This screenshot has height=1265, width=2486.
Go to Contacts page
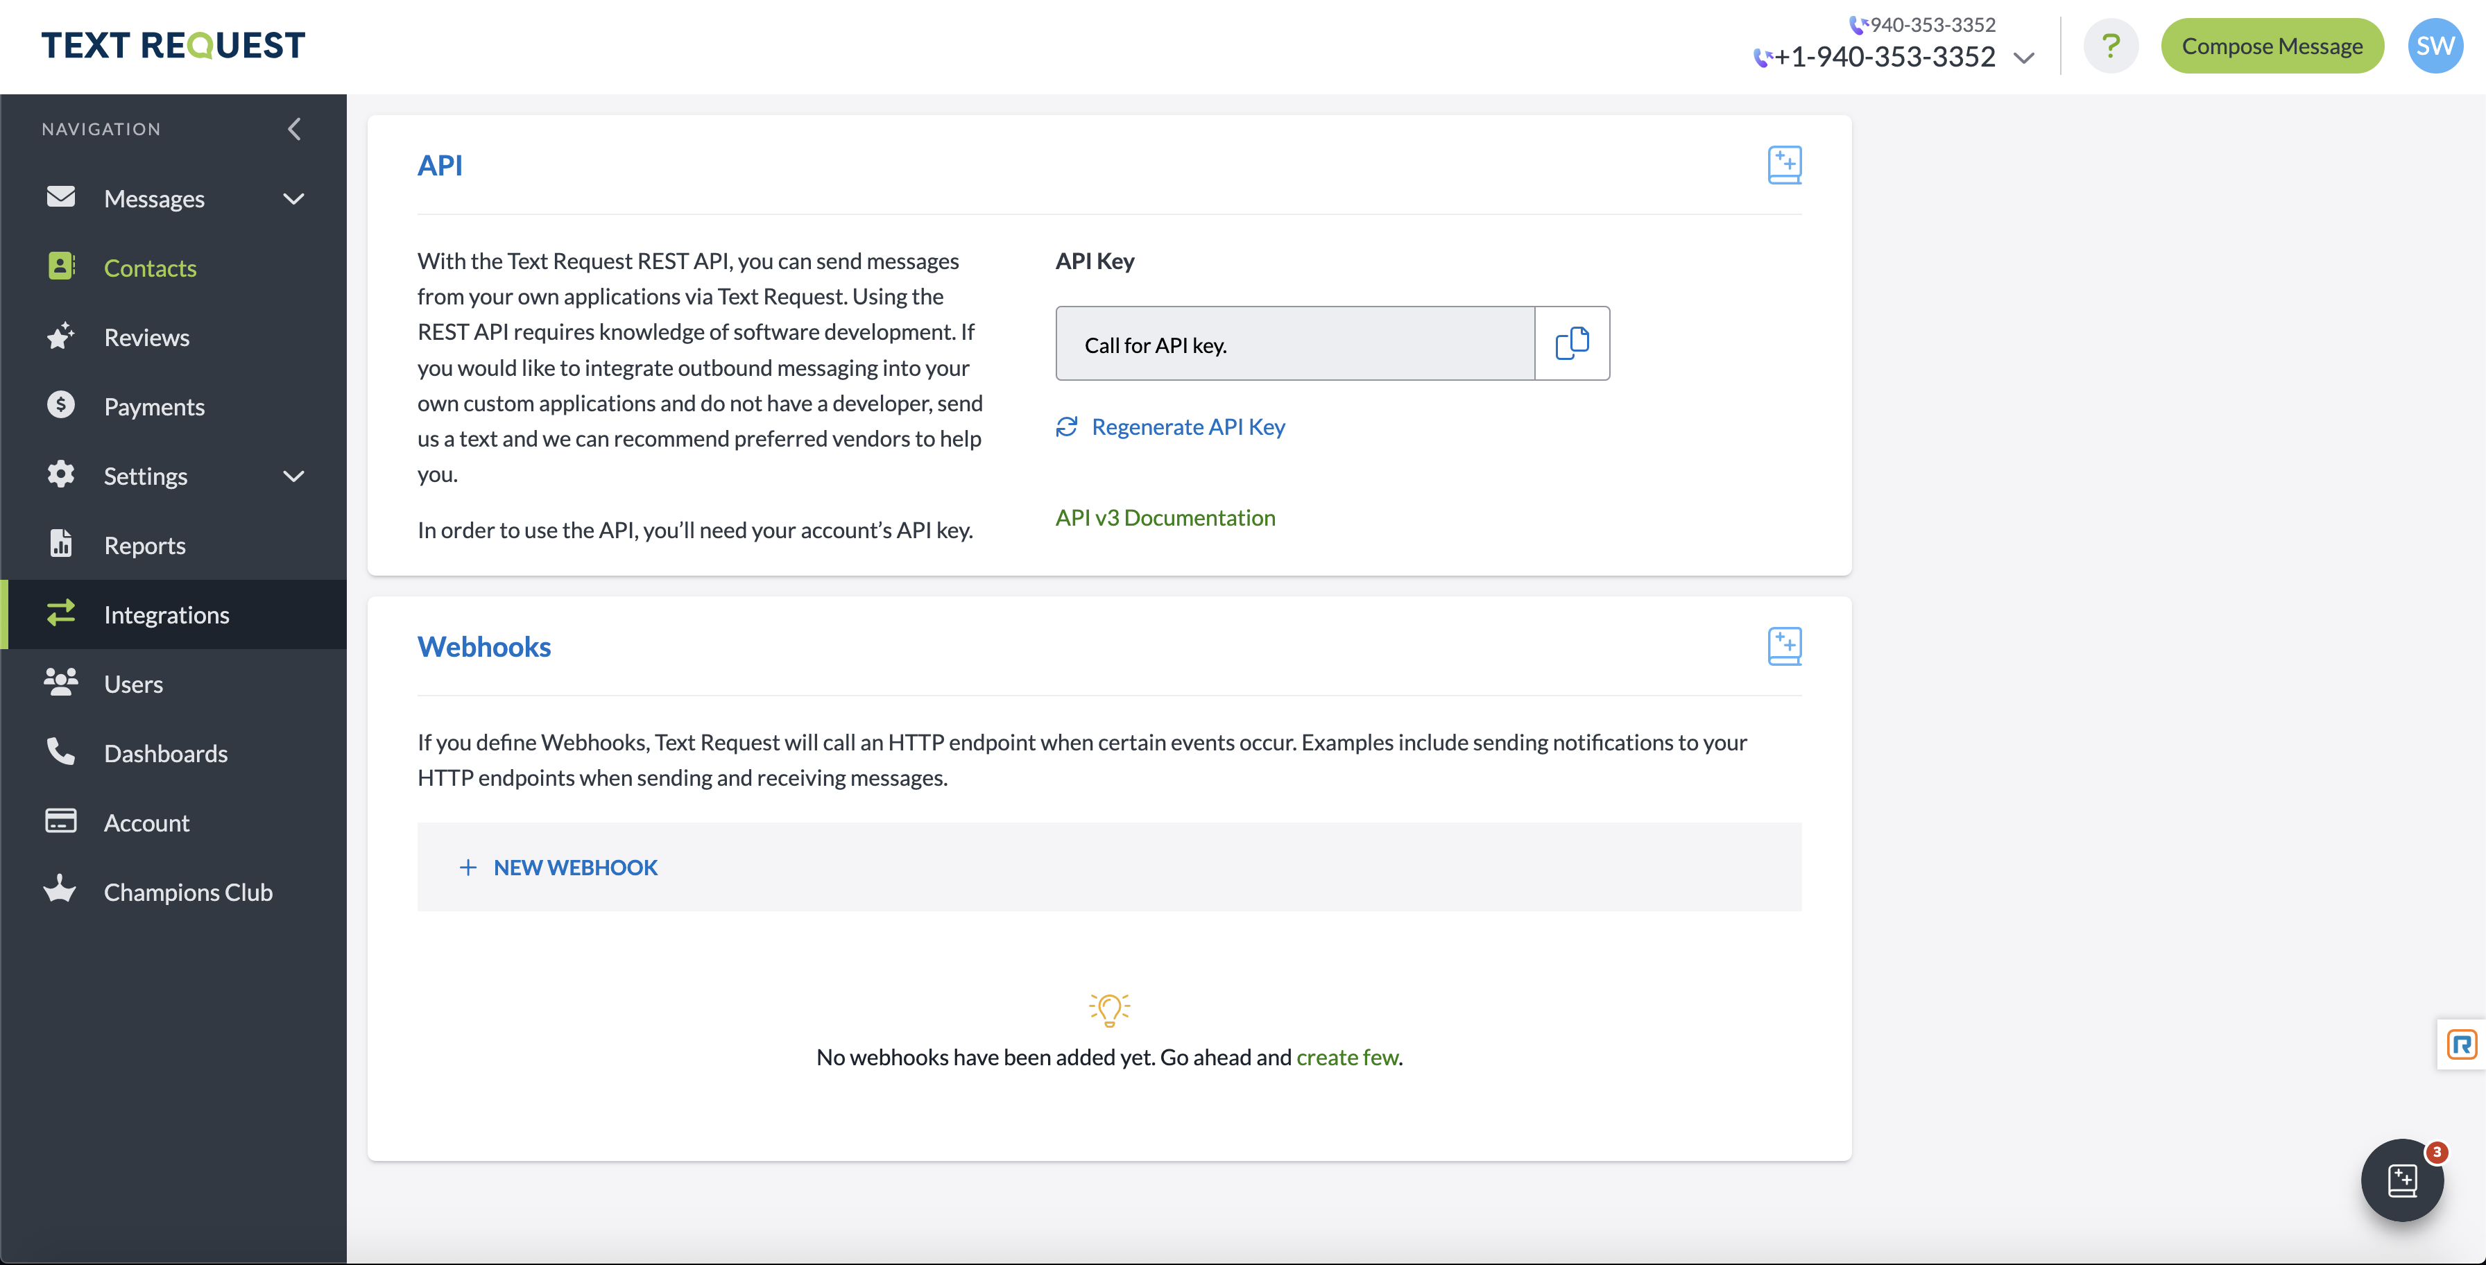(x=151, y=268)
